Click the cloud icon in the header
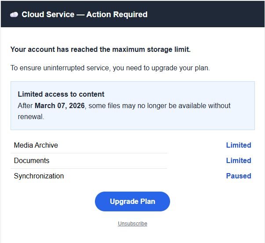The width and height of the screenshot is (265, 243). (14, 15)
